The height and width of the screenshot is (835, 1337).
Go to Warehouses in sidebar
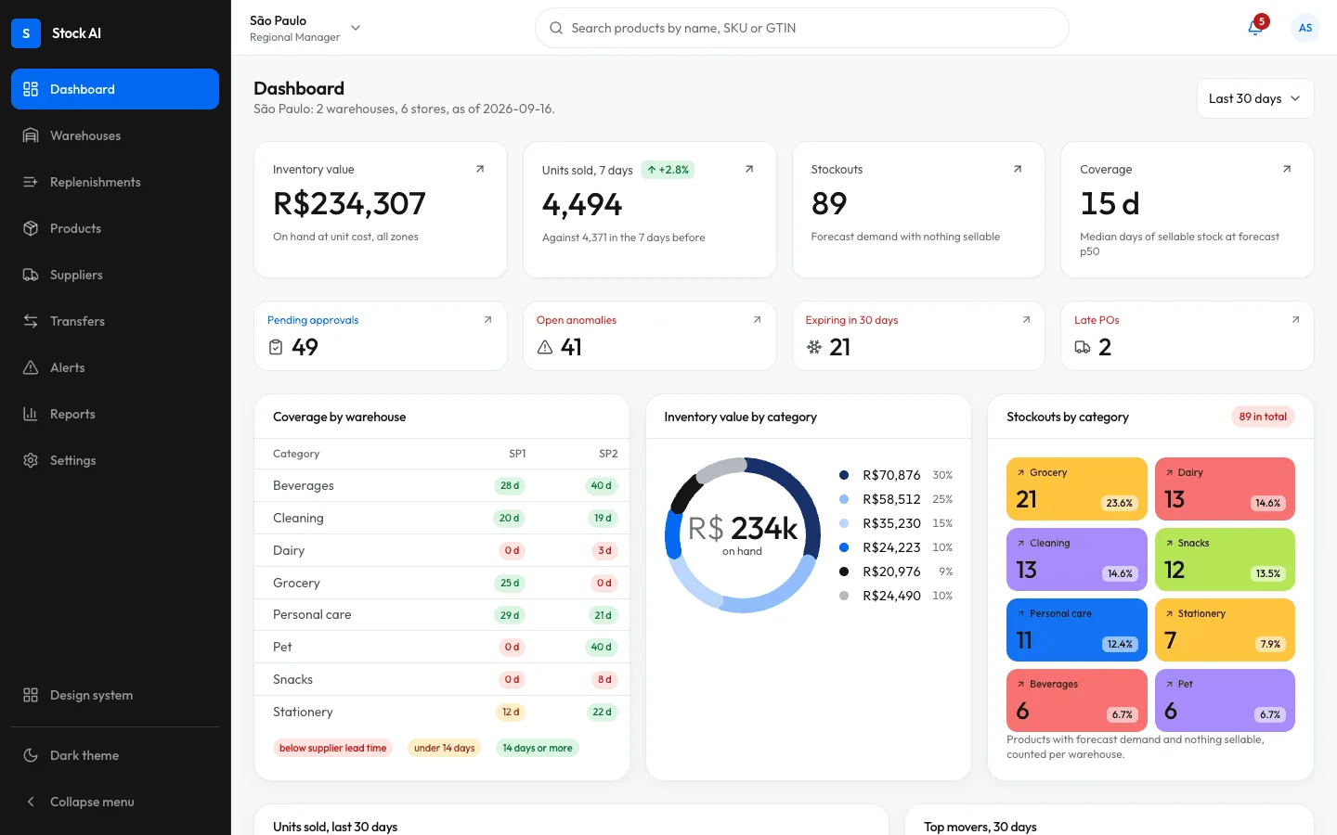coord(115,135)
